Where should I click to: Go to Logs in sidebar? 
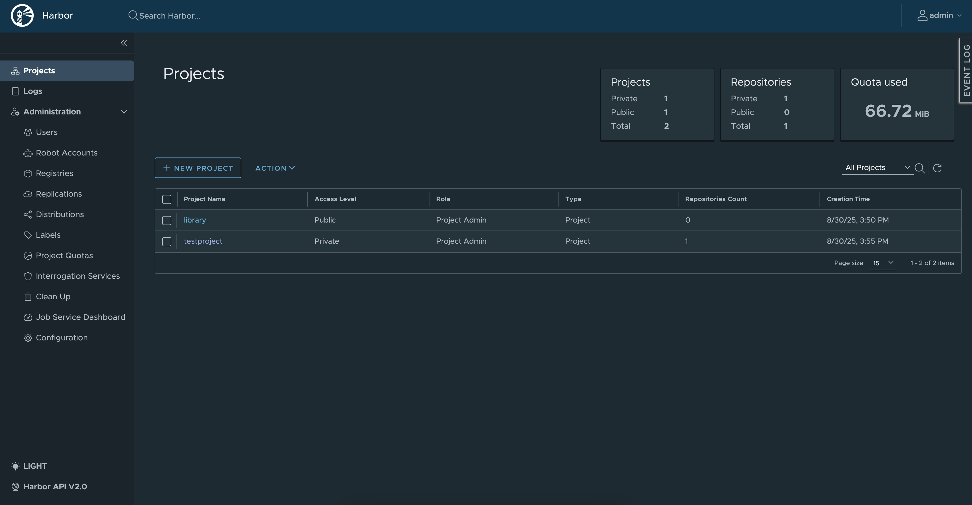[x=33, y=91]
